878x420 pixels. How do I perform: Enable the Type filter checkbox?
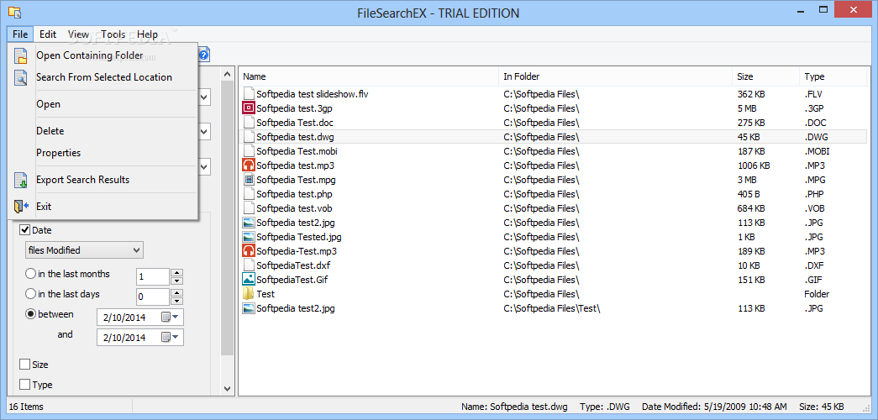click(24, 385)
